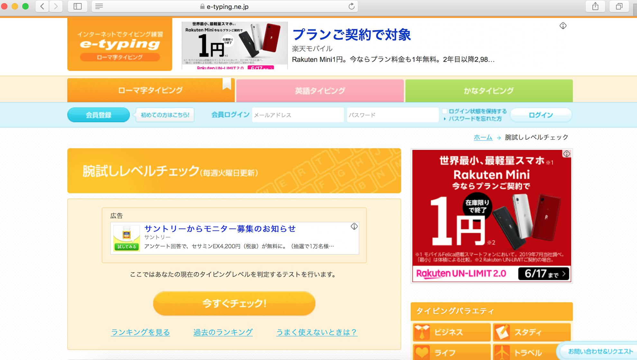The image size is (637, 360).
Task: Click the スタディ pencil icon
Action: pyautogui.click(x=502, y=332)
